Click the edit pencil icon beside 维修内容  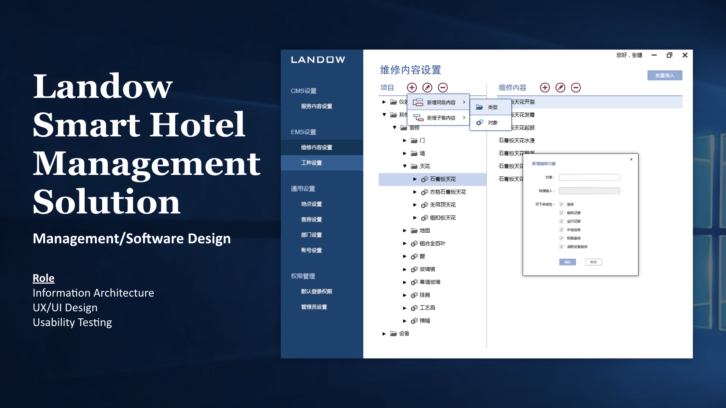point(560,88)
